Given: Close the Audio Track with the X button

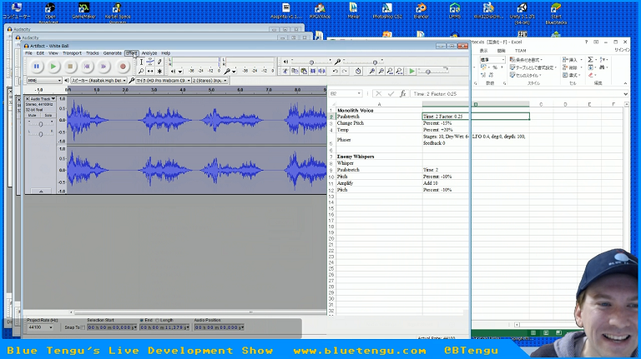Looking at the screenshot, I should [28, 99].
